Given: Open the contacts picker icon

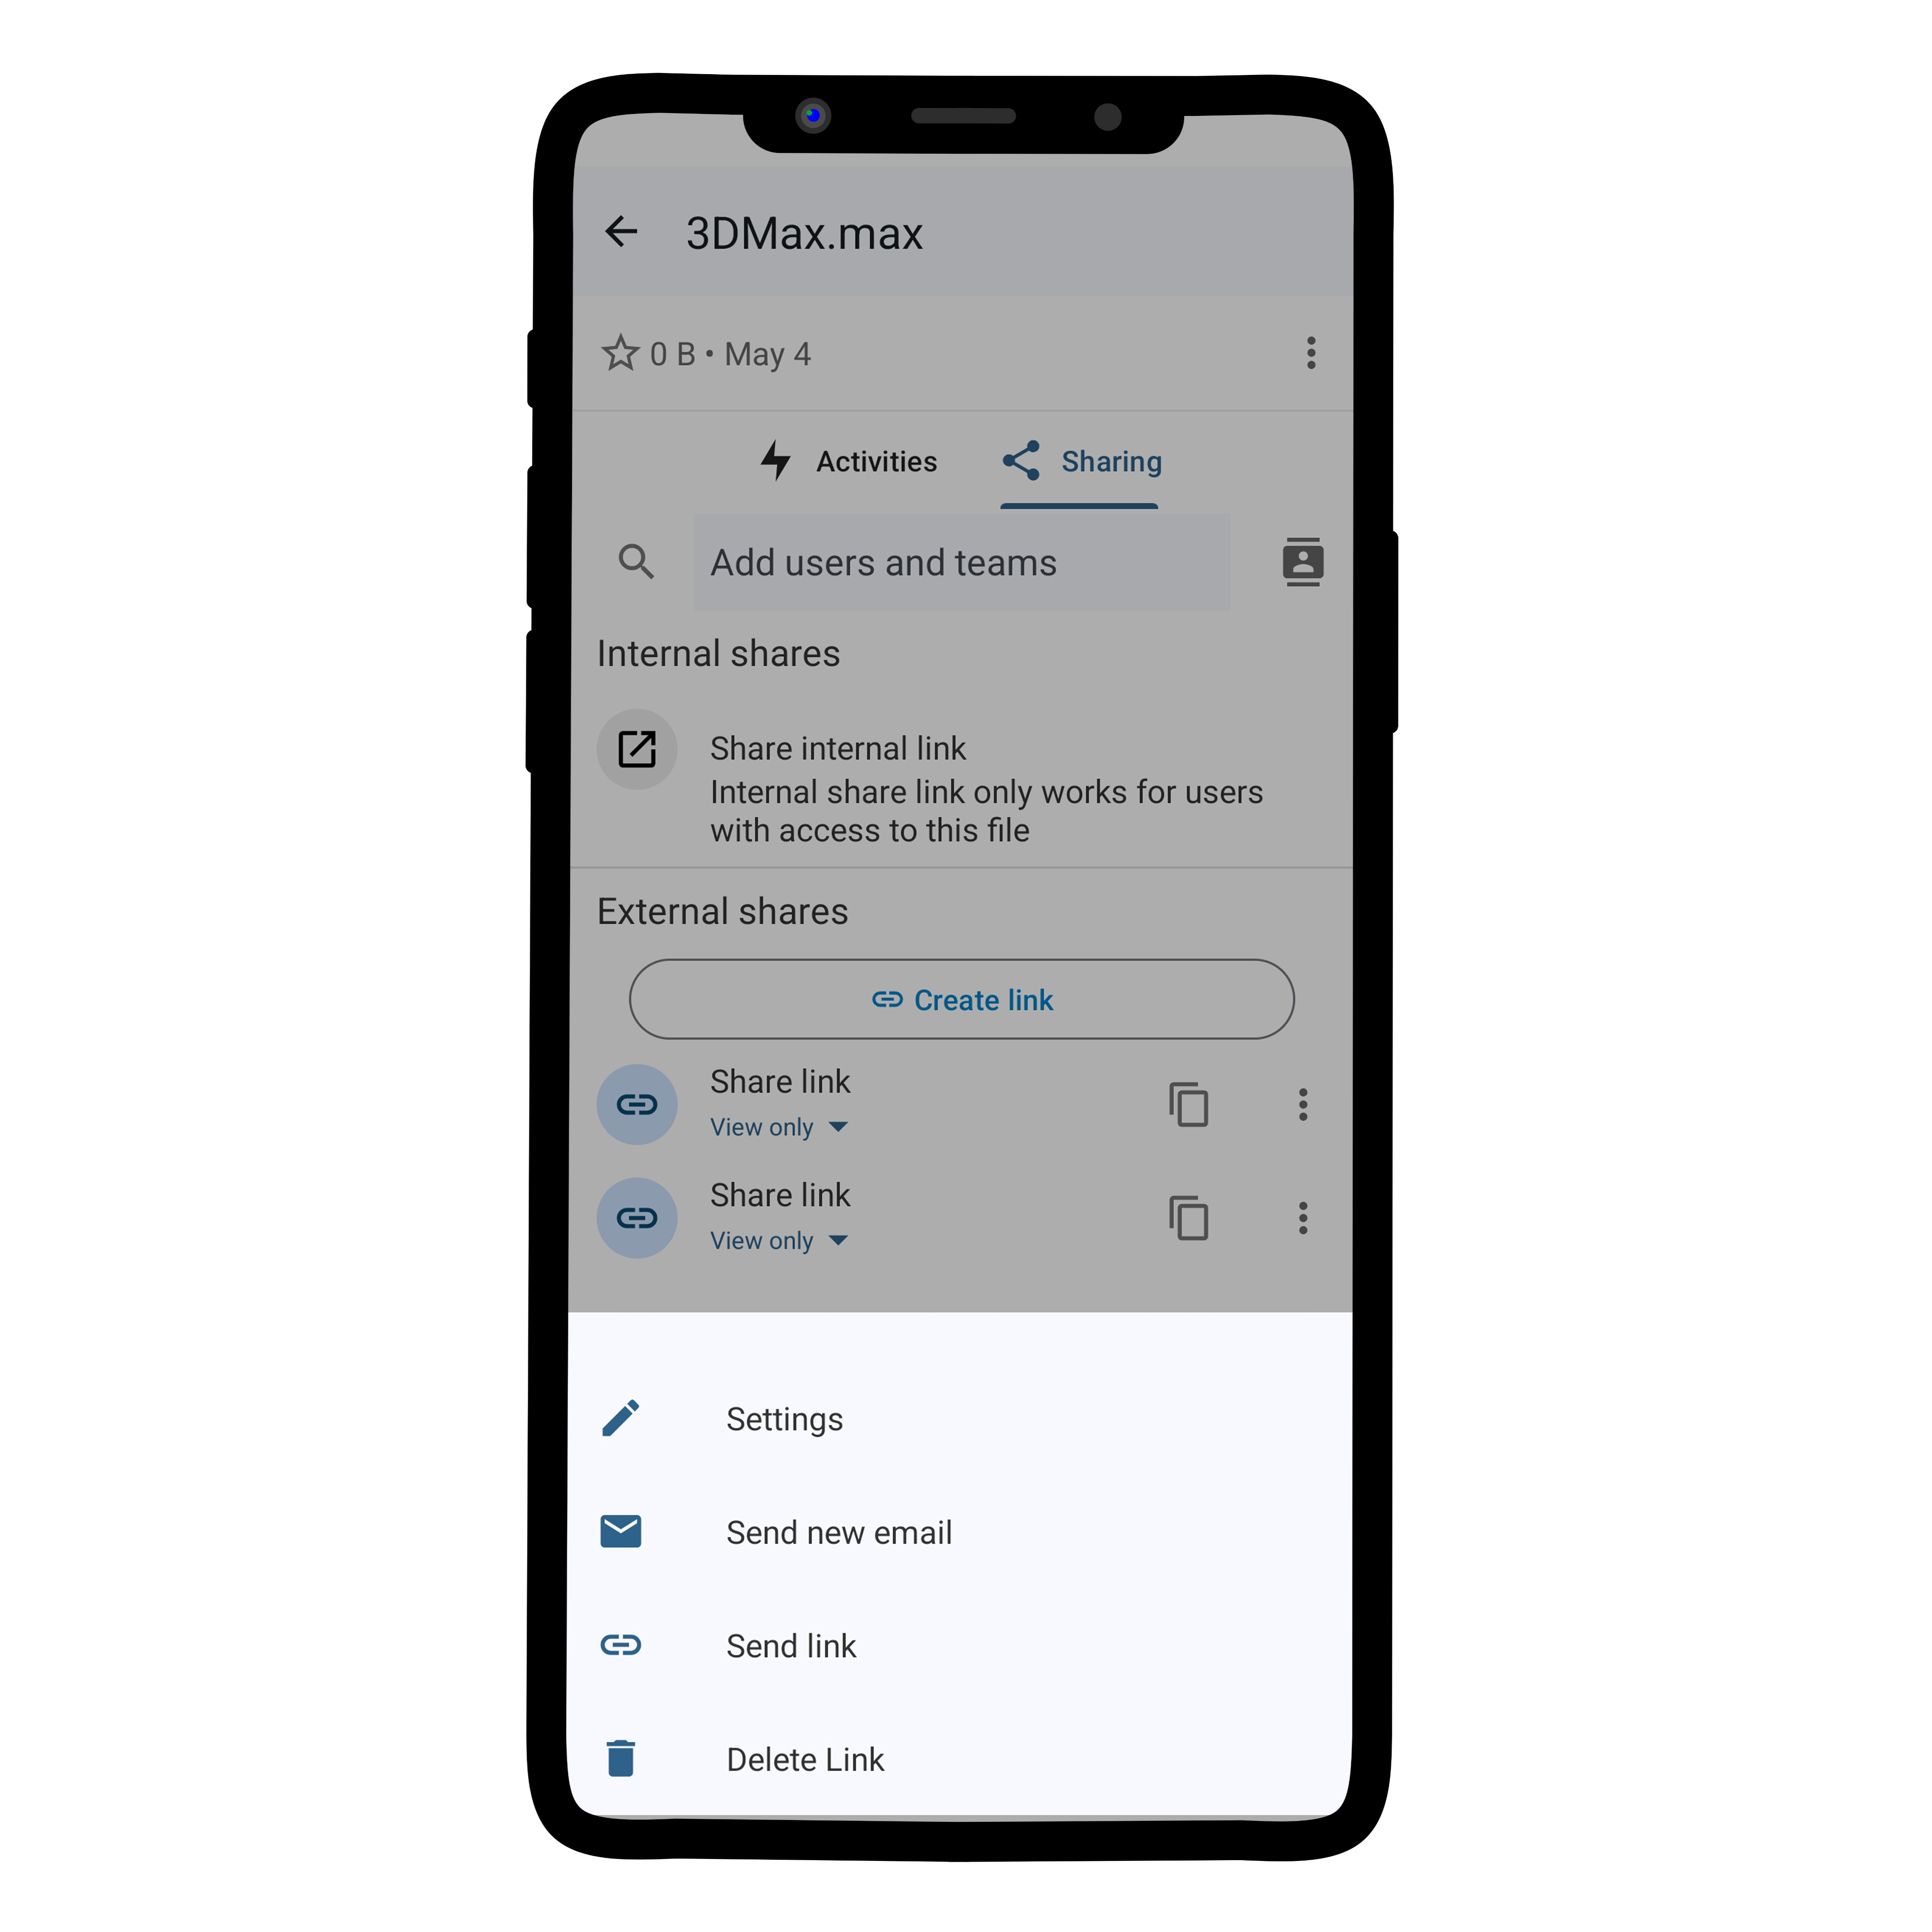Looking at the screenshot, I should (x=1303, y=562).
